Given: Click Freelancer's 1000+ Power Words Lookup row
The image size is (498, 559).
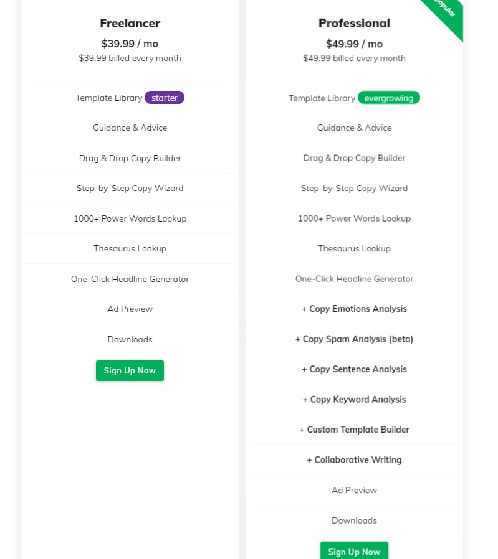Looking at the screenshot, I should point(130,218).
